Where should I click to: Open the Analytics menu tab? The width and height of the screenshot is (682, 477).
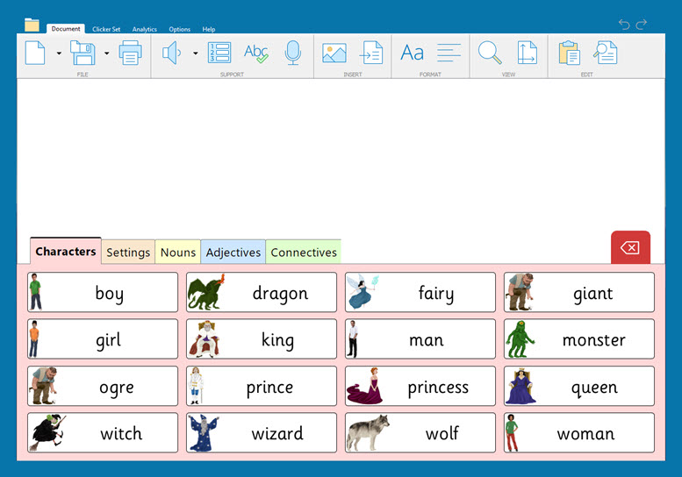click(144, 29)
